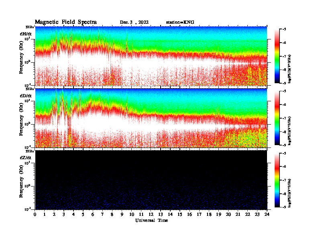This screenshot has width=318, height=246.
Task: Click hour 18 on the Universal Time axis
Action: coord(209,215)
